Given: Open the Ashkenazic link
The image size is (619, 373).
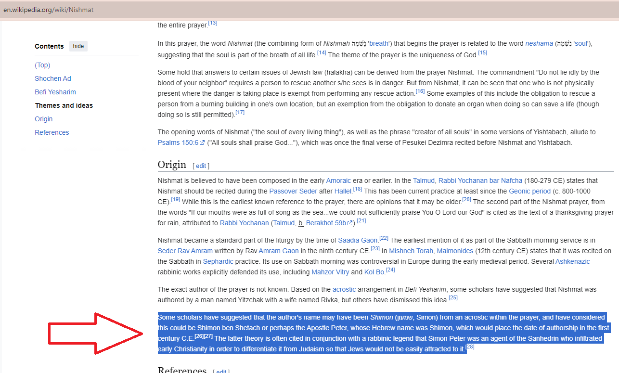Looking at the screenshot, I should pos(572,261).
